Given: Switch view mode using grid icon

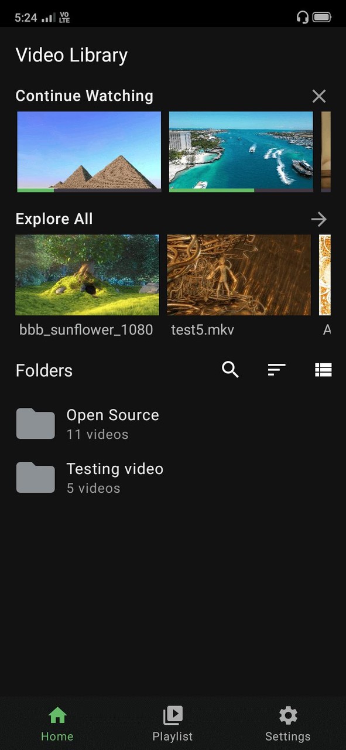Looking at the screenshot, I should [323, 370].
